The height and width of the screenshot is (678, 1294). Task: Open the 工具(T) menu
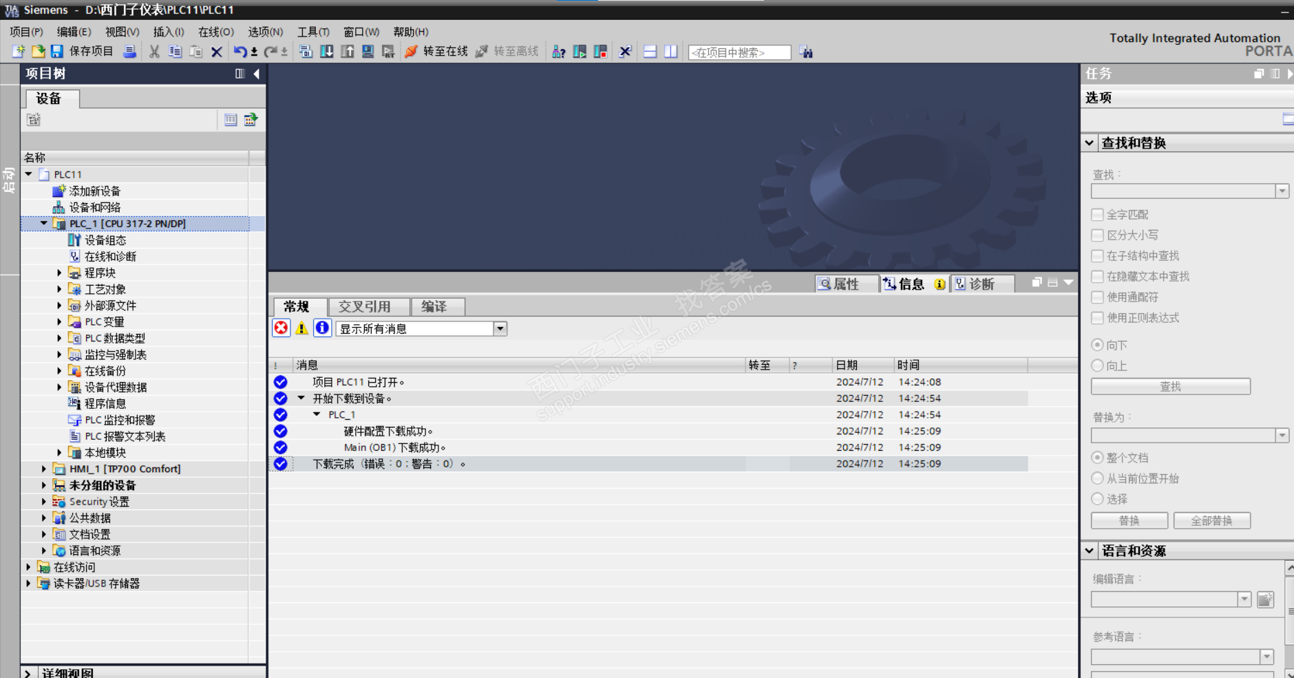point(313,32)
